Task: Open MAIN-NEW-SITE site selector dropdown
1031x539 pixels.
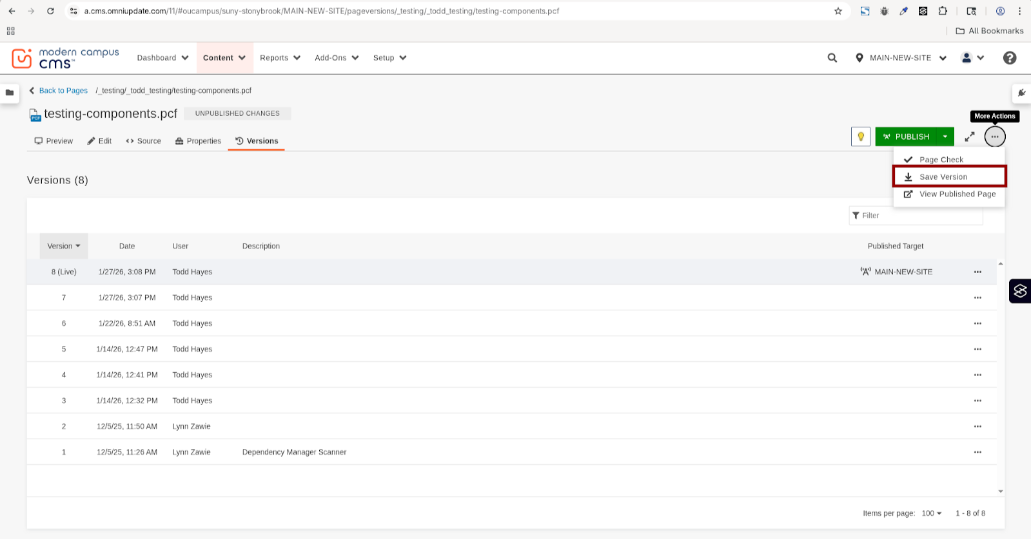Action: [x=901, y=58]
